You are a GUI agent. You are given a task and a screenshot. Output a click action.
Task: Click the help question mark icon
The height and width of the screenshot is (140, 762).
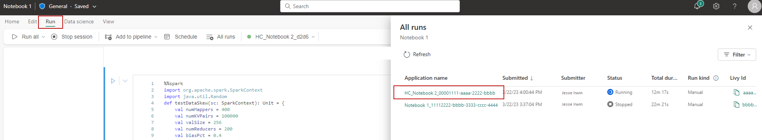pyautogui.click(x=735, y=6)
